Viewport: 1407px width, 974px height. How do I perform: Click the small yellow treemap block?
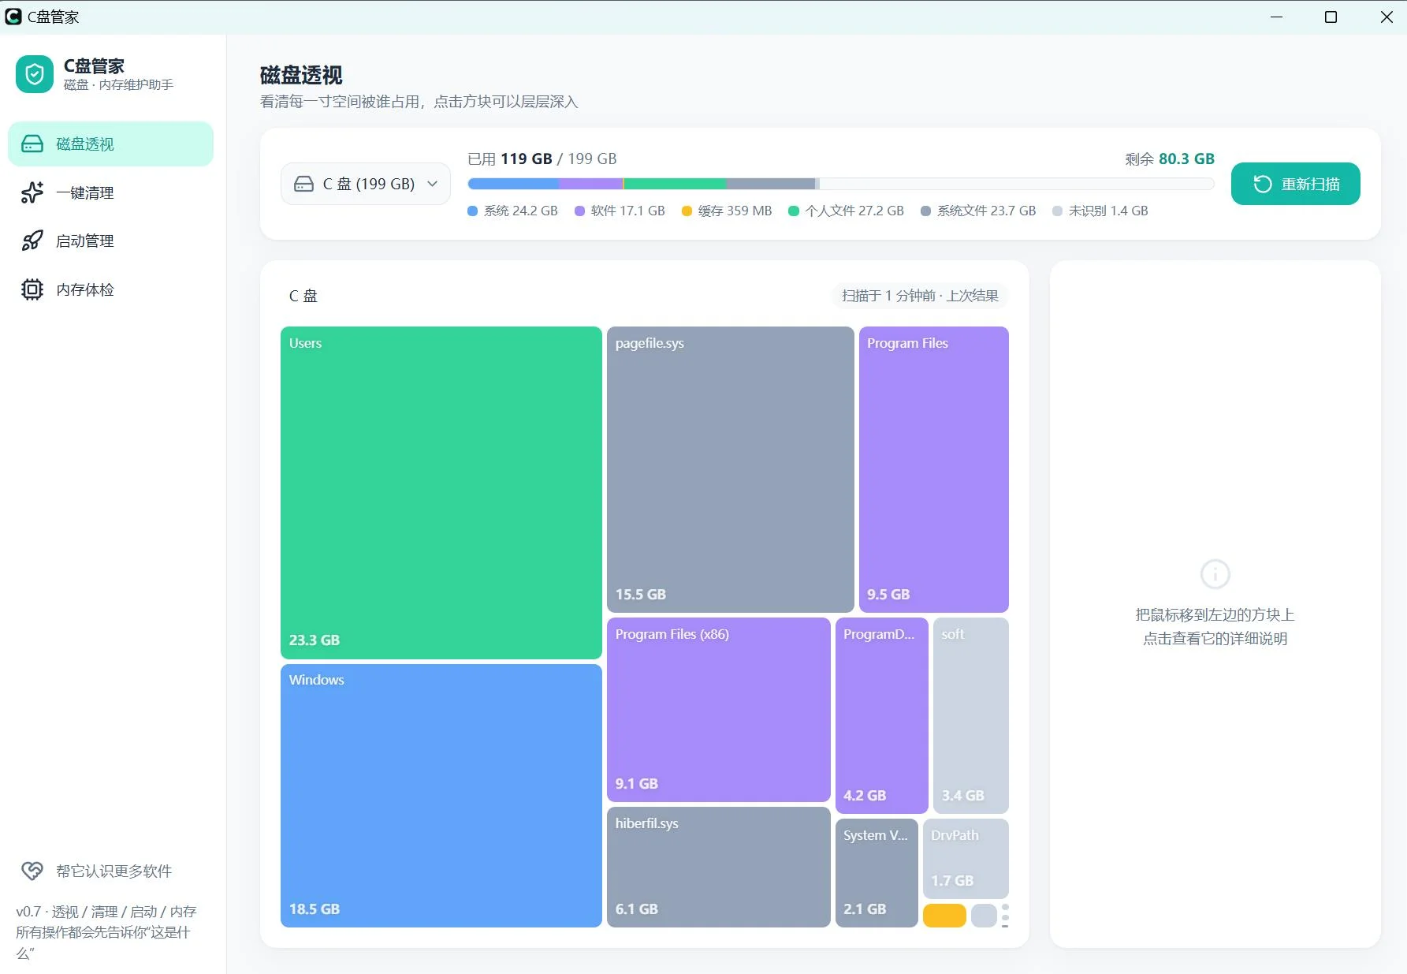(x=944, y=916)
